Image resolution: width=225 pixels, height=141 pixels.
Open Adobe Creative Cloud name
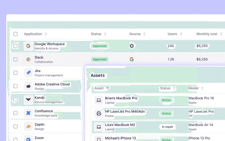pyautogui.click(x=52, y=84)
